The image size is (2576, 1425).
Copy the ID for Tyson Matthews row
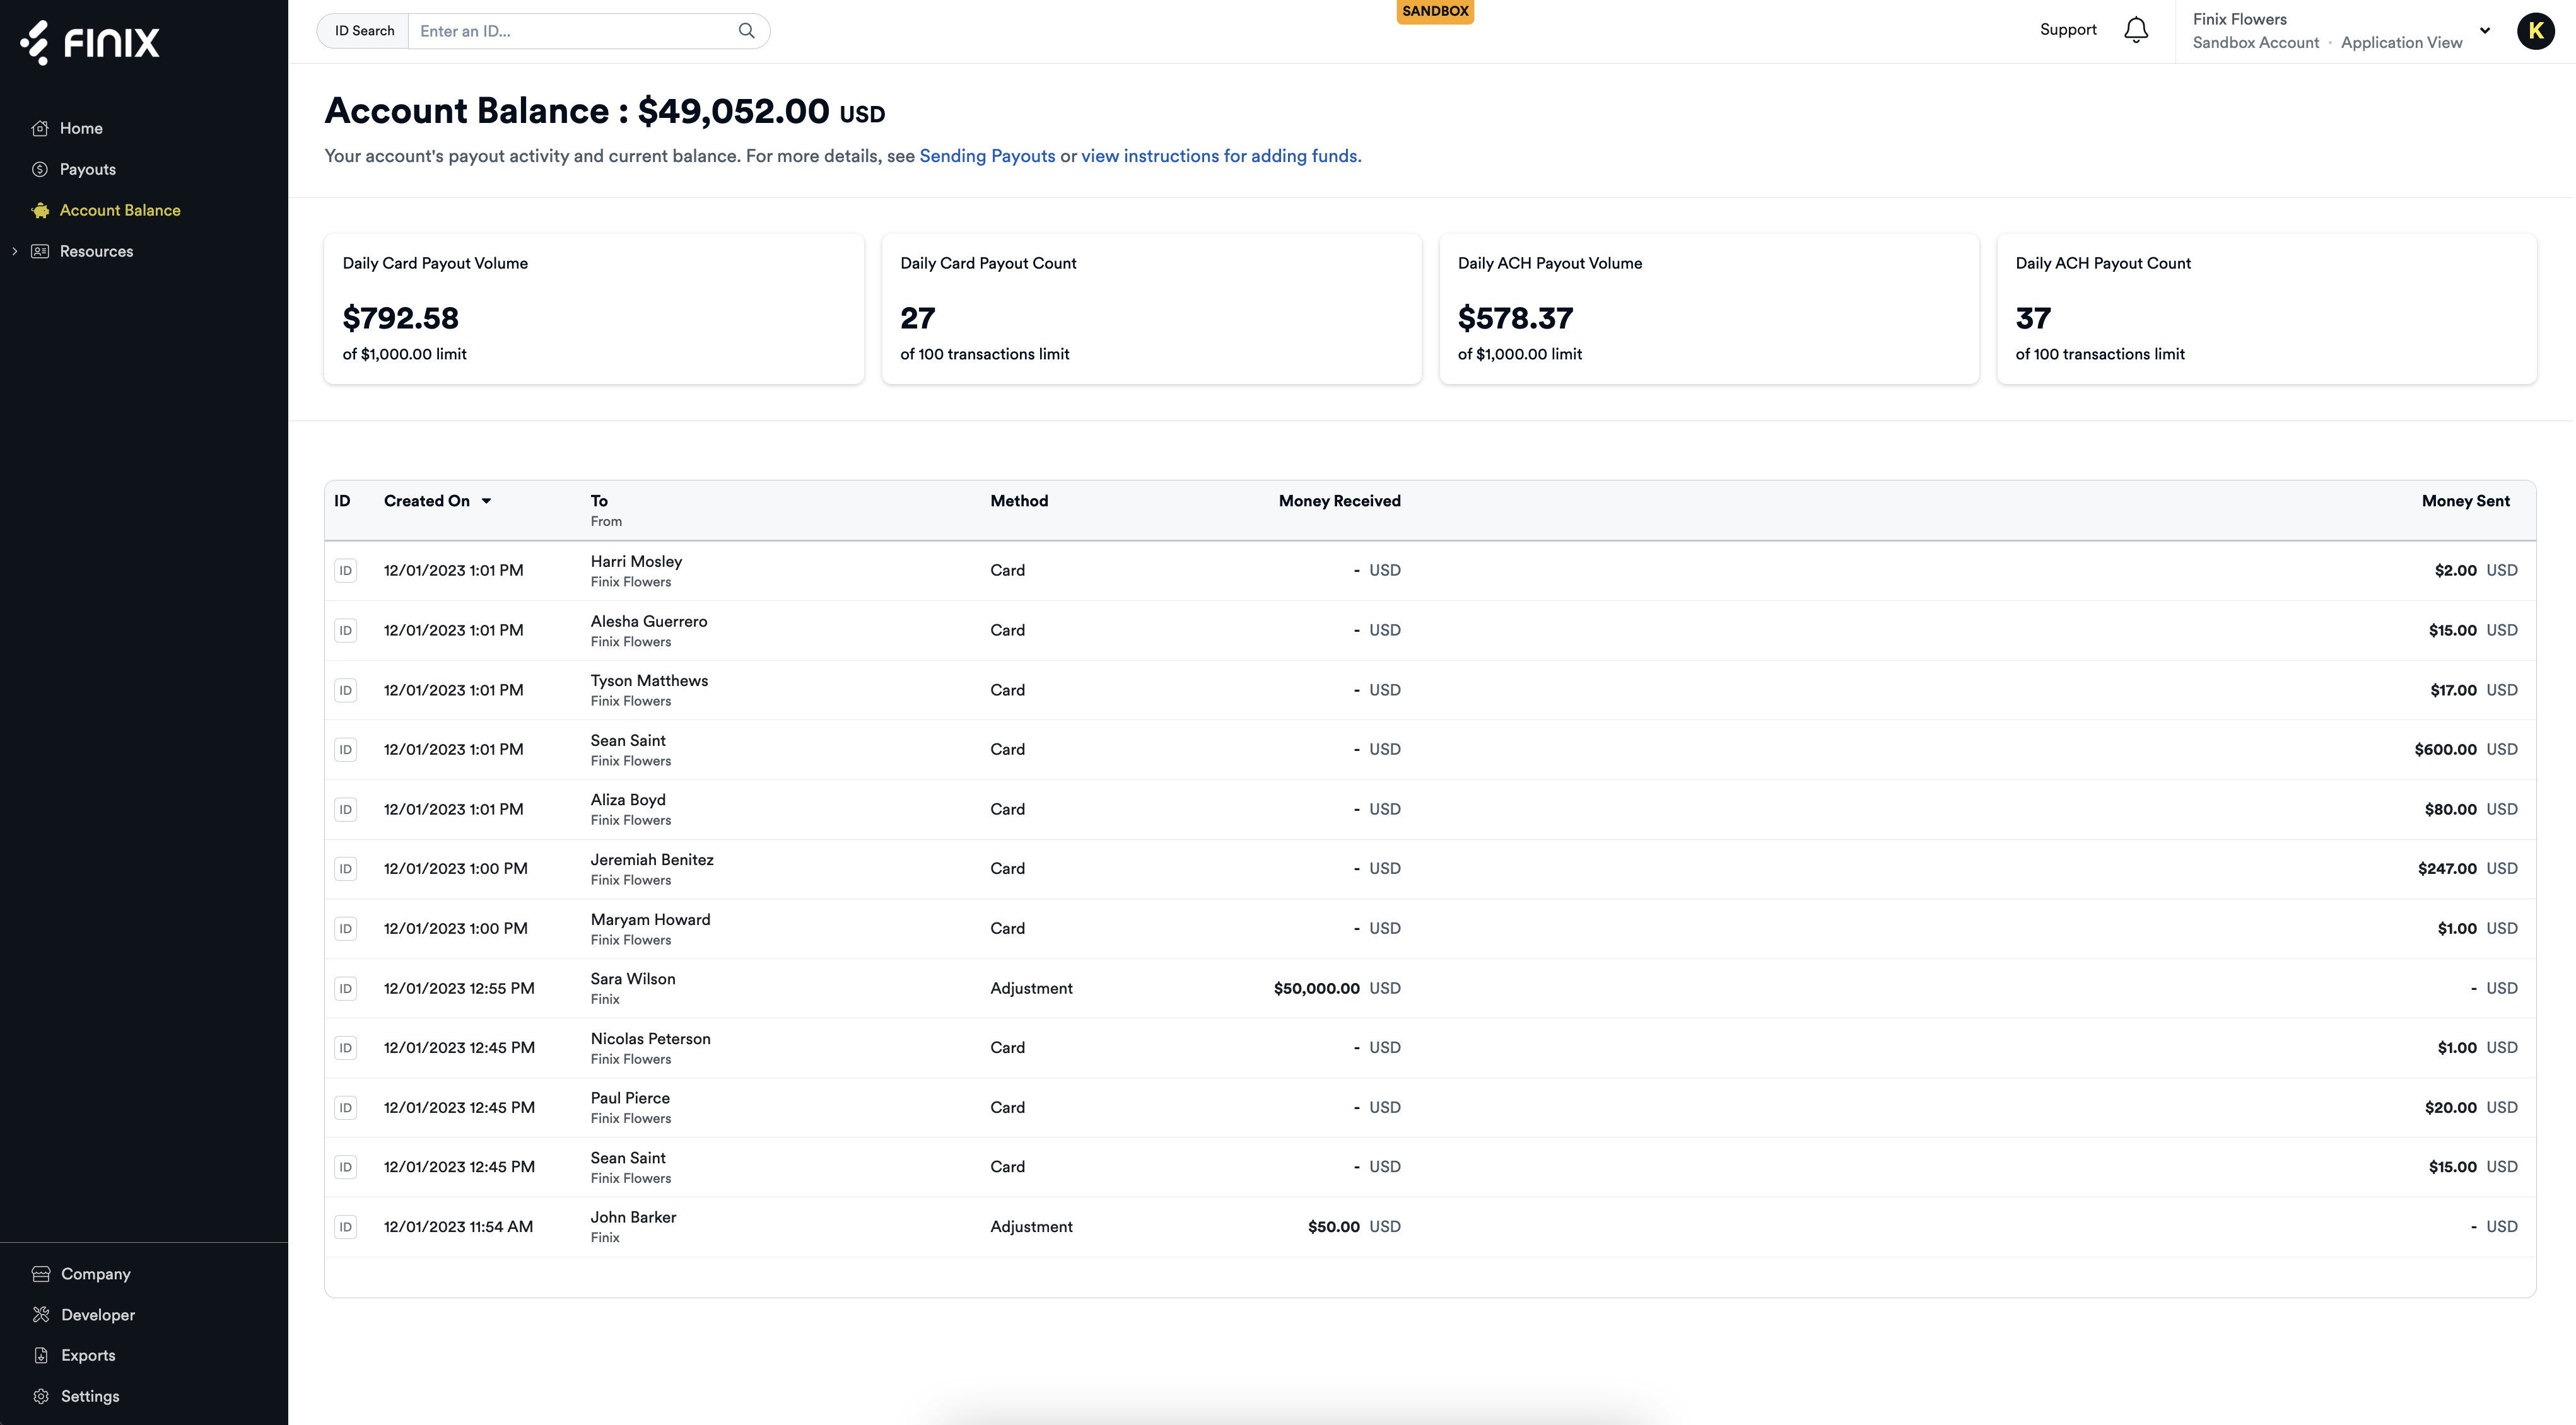[x=345, y=690]
